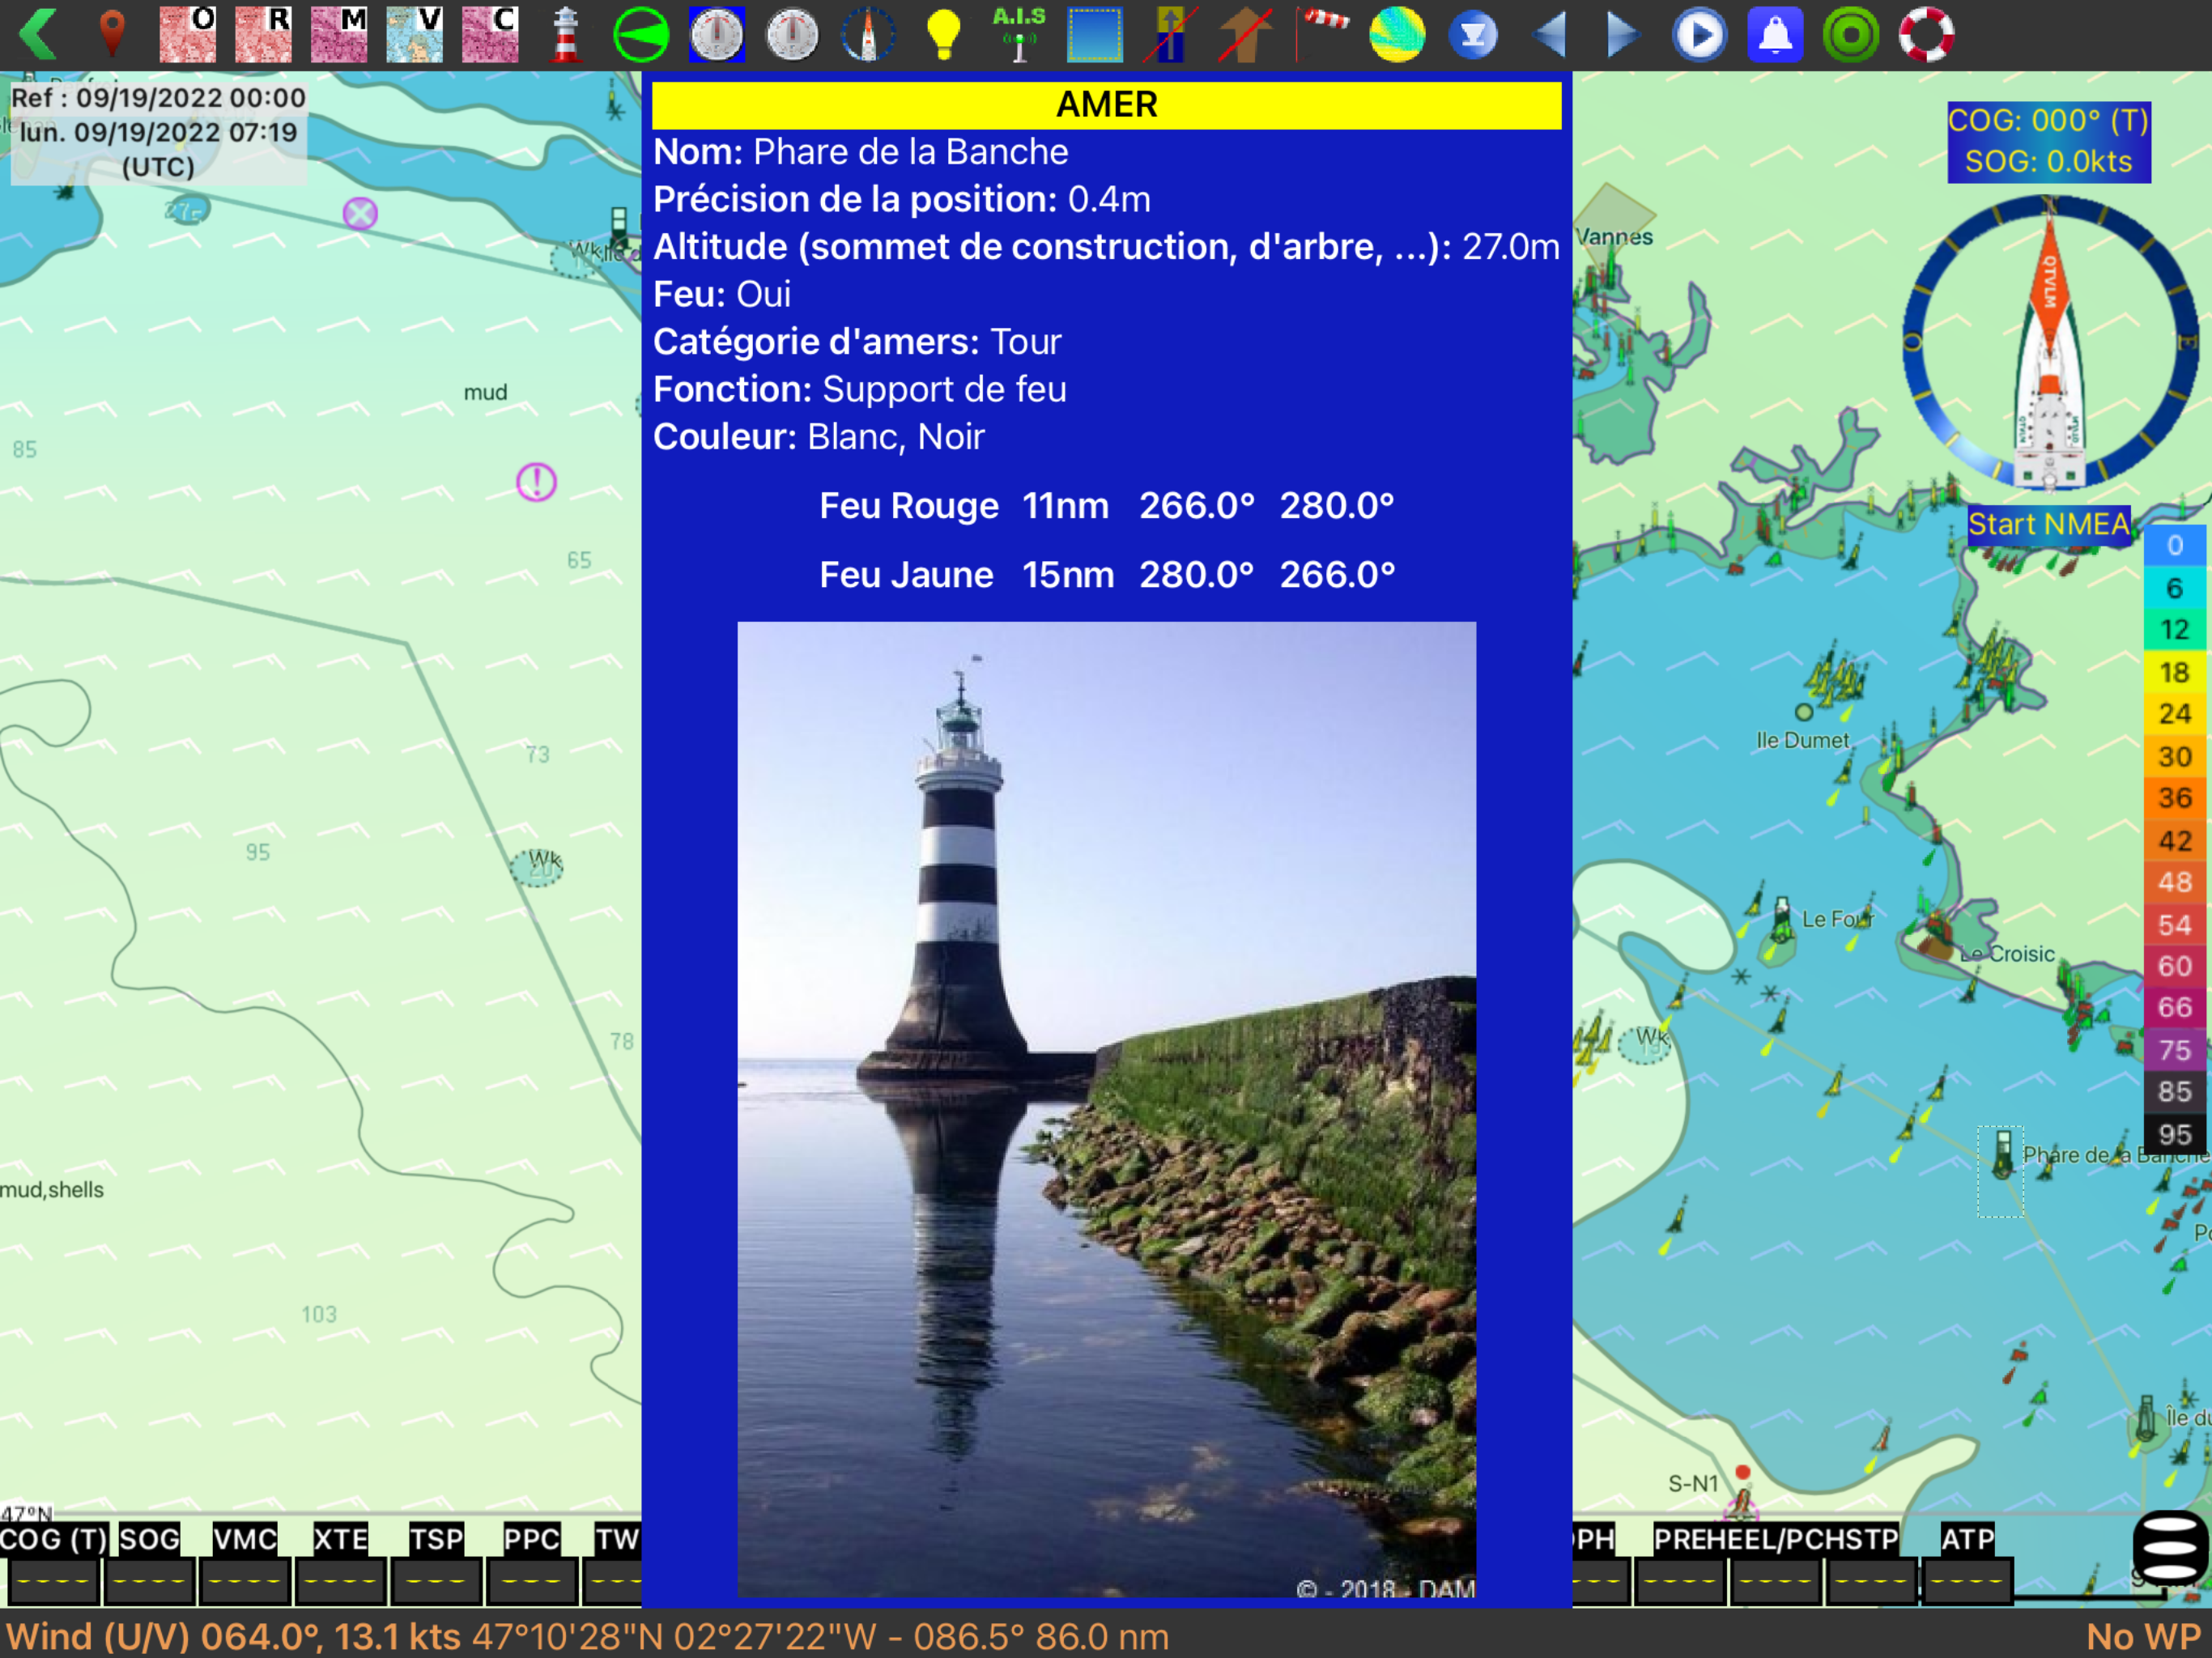
Task: Click the Start NMEA button
Action: pos(2048,524)
